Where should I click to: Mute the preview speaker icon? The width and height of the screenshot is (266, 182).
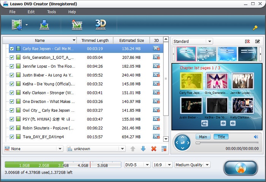click(x=256, y=137)
